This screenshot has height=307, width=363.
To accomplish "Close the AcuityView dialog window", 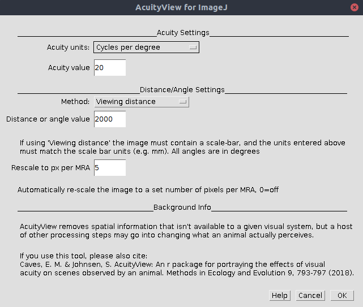I will point(354,7).
